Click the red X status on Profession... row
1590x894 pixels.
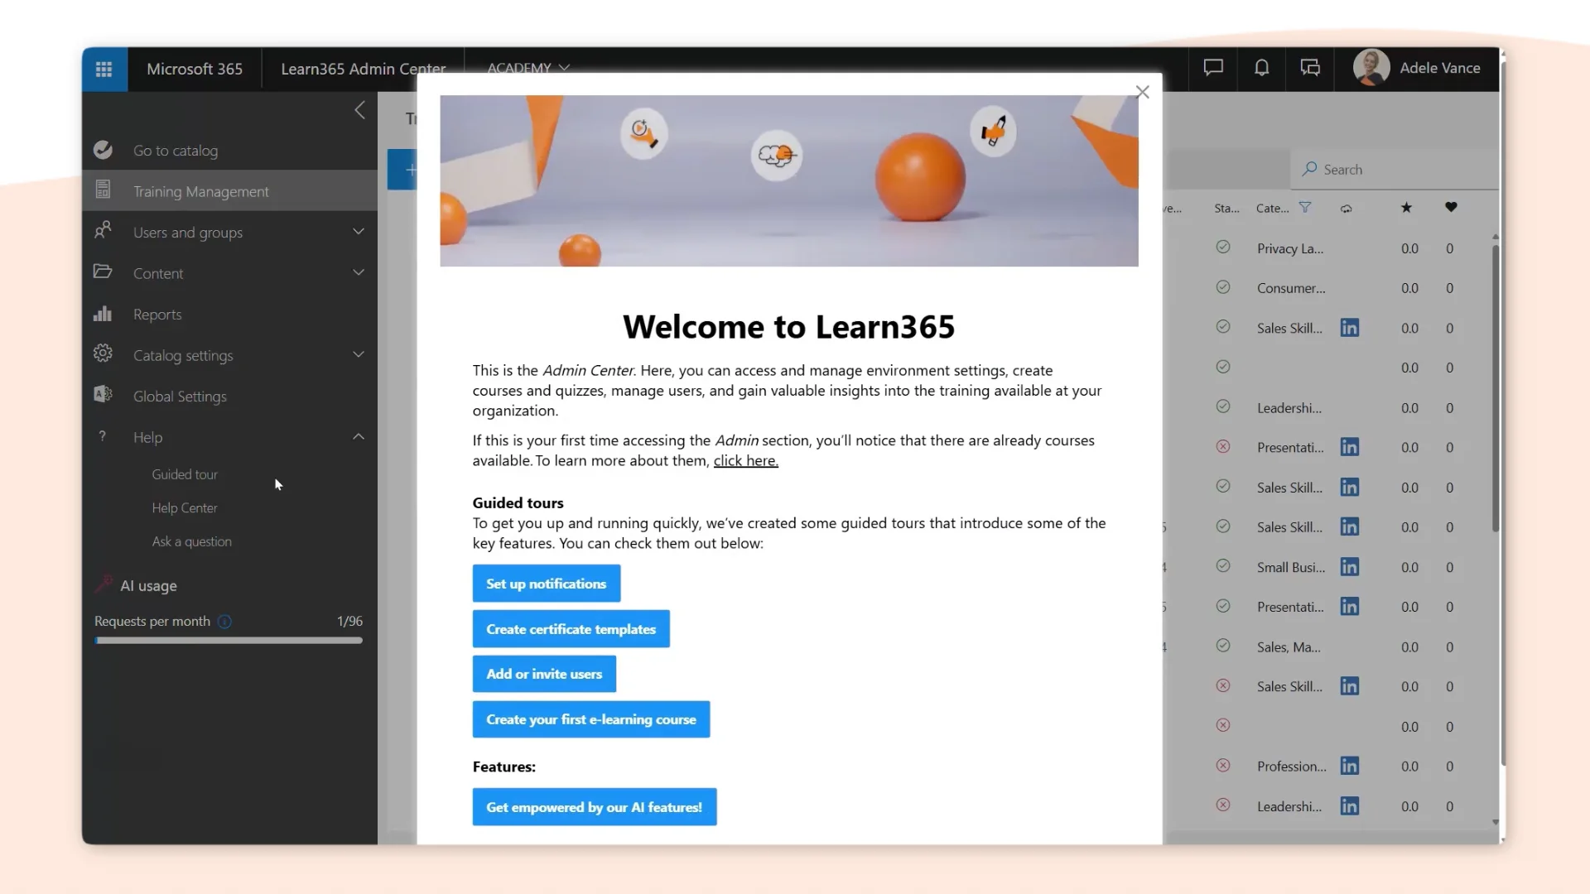coord(1223,766)
